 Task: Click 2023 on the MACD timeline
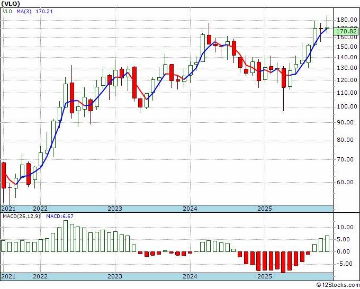(115, 276)
